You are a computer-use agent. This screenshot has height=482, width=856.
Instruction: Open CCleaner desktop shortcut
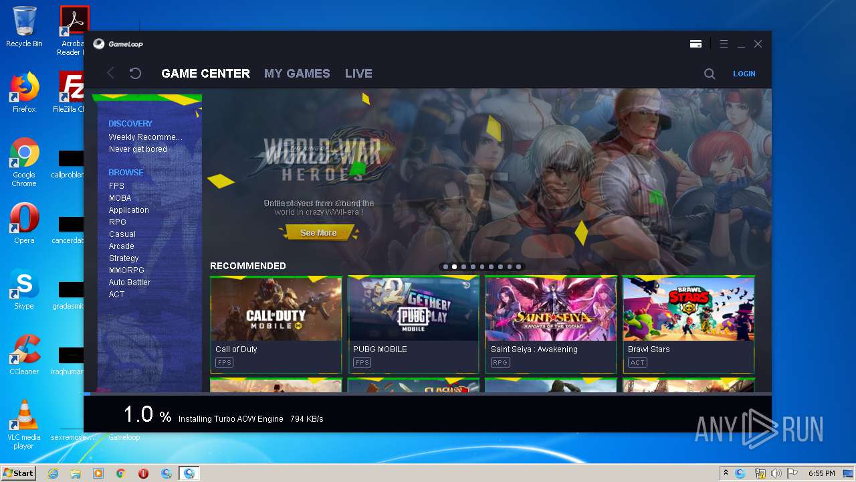tap(24, 354)
